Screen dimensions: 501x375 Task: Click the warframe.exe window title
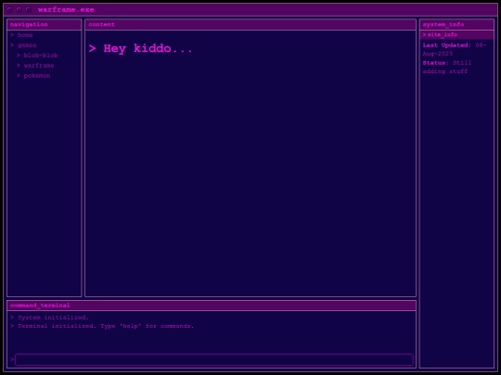click(x=66, y=10)
